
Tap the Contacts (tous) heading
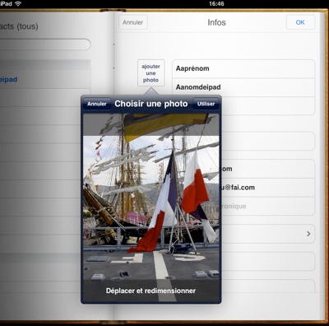[x=19, y=26]
